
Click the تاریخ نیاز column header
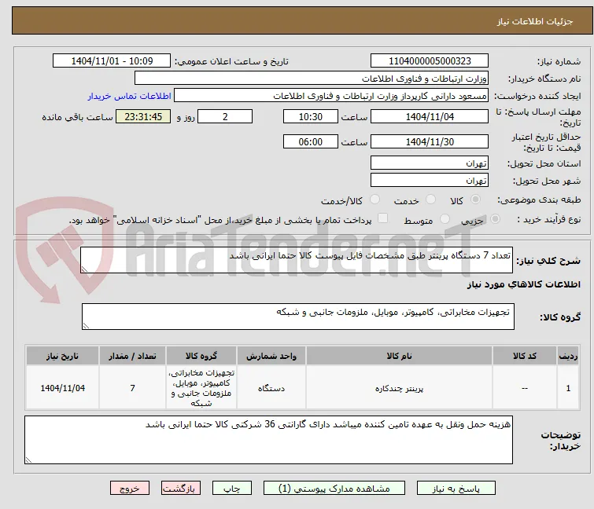[x=62, y=356]
